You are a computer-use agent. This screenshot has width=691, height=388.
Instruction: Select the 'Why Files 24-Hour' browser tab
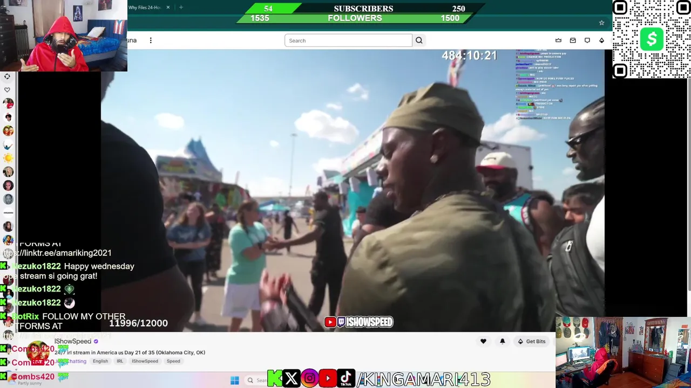point(144,8)
